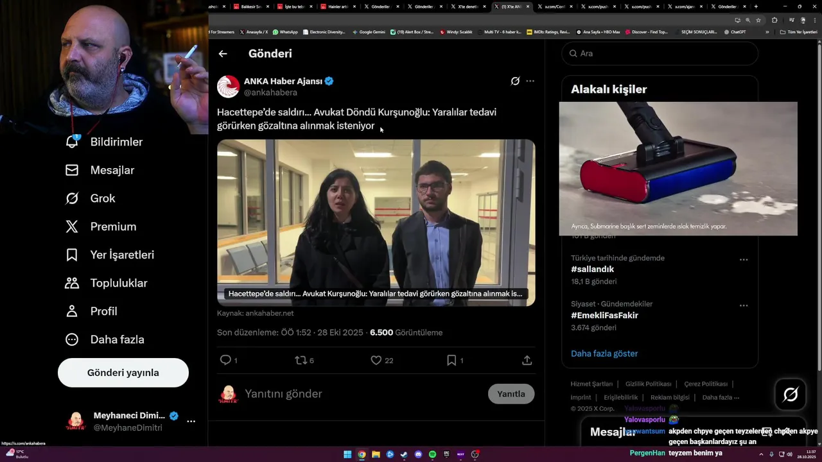Open ANKA Haber Ajansı profile avatar
Image resolution: width=822 pixels, height=462 pixels.
click(228, 87)
